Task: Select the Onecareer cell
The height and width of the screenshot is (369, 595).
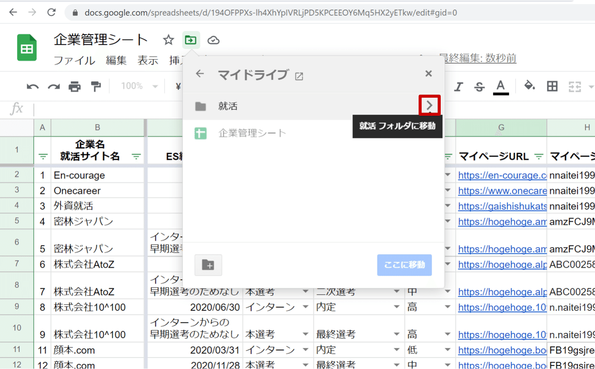Action: click(97, 191)
